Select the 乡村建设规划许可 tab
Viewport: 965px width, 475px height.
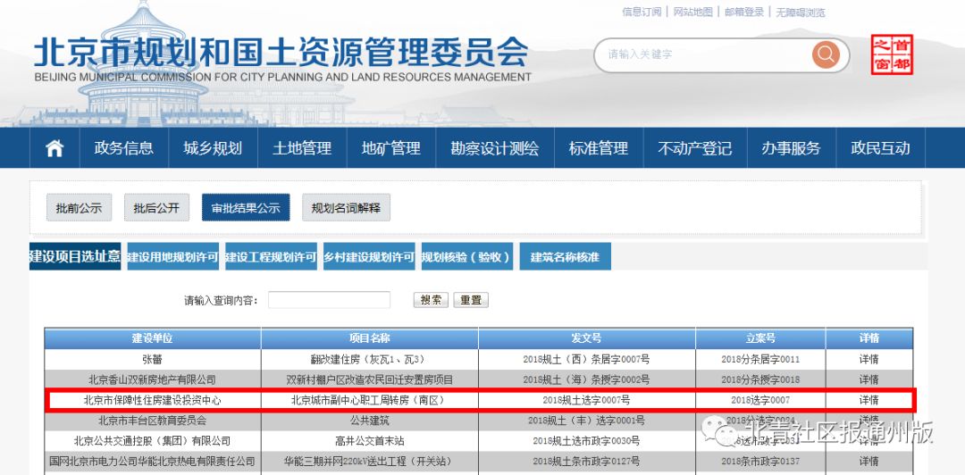(x=369, y=256)
